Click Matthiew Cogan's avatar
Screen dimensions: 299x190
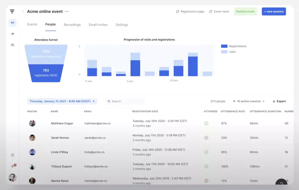click(x=32, y=123)
